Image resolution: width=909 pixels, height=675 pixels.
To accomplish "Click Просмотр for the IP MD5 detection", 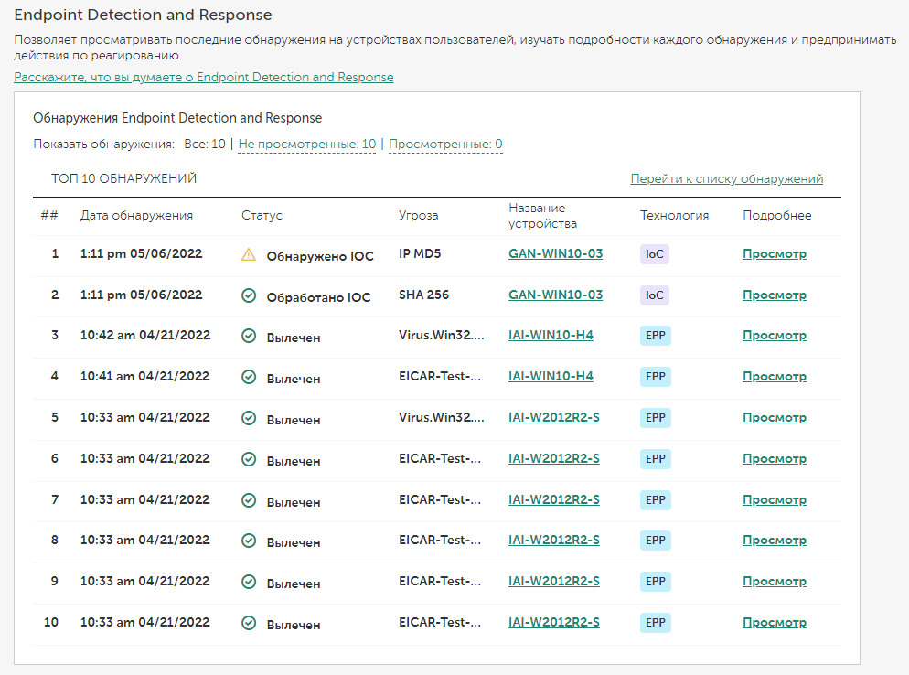I will (x=774, y=254).
